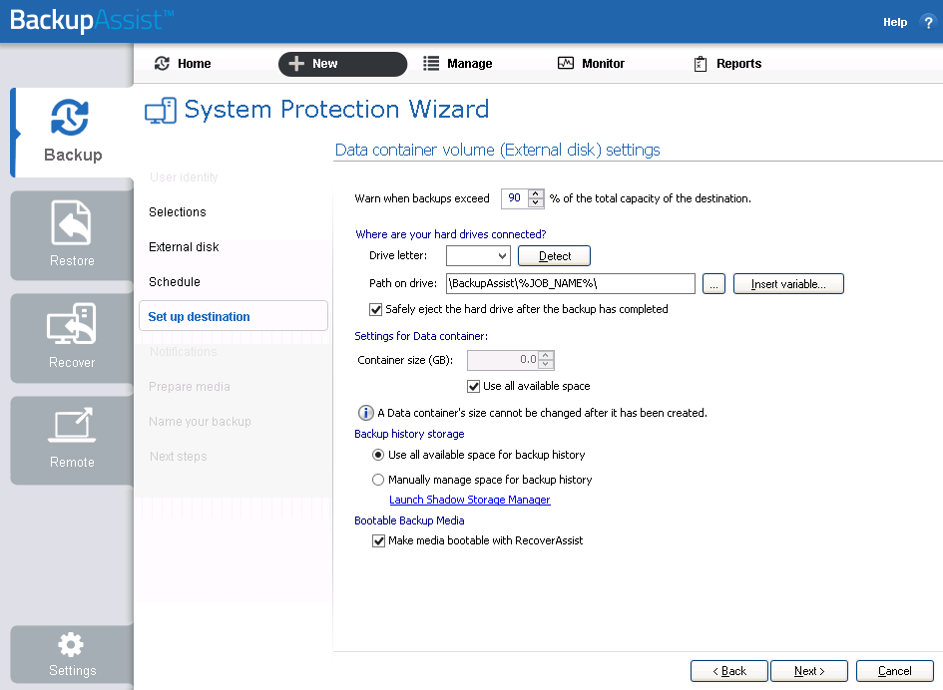This screenshot has width=943, height=690.
Task: Click the Manage list icon
Action: pos(431,63)
